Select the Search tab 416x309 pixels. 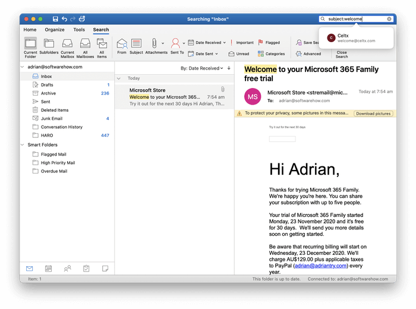(101, 30)
